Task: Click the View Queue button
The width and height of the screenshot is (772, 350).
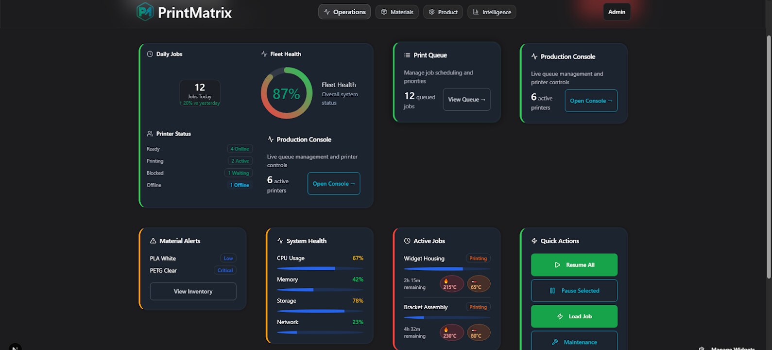Action: 466,99
